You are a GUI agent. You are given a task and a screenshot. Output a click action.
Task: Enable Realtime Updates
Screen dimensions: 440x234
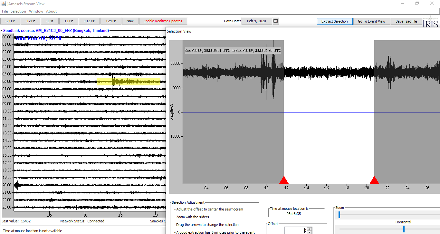click(163, 21)
